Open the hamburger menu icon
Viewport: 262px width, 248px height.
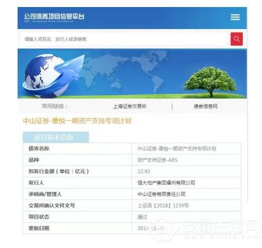pos(235,17)
